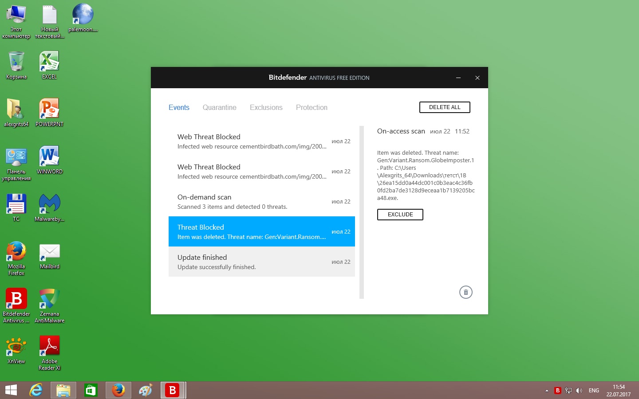Select the palemoon desktop shortcut
This screenshot has height=399, width=639.
[83, 18]
